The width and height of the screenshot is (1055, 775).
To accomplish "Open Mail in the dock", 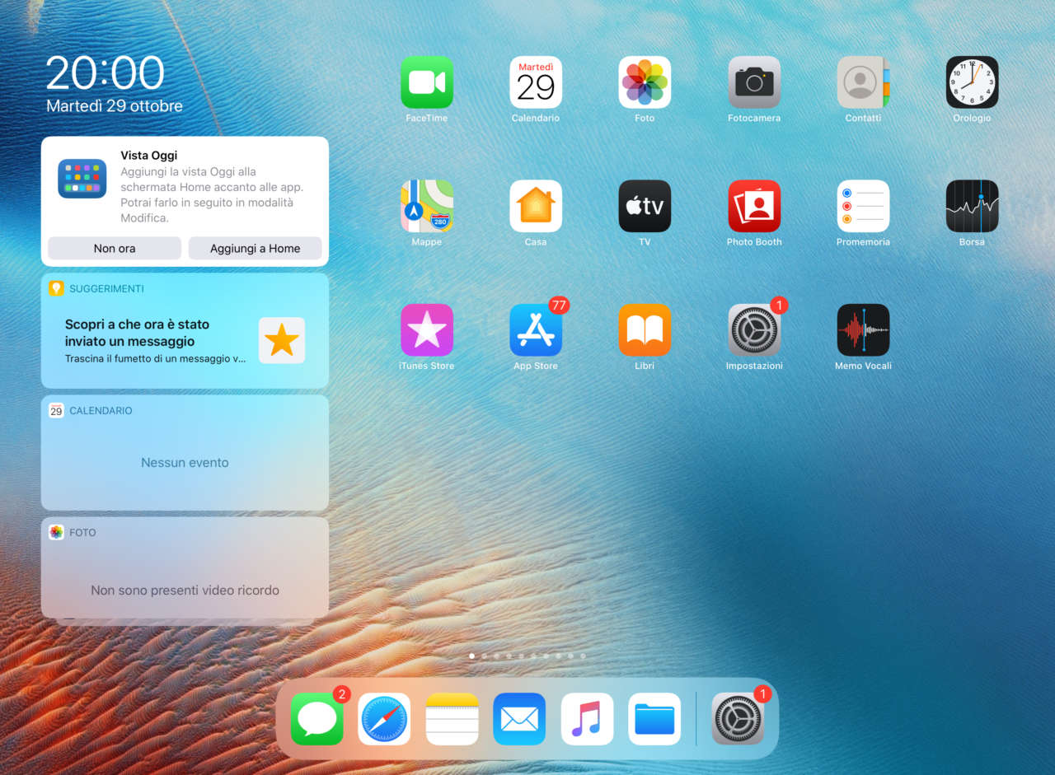I will coord(519,719).
